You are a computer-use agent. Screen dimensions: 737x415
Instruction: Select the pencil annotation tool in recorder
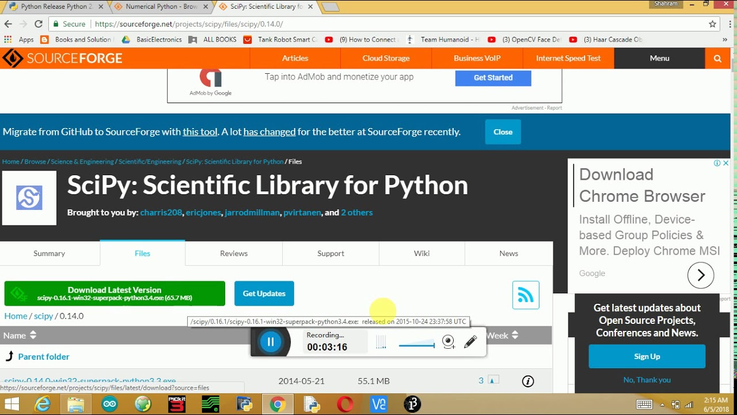470,342
